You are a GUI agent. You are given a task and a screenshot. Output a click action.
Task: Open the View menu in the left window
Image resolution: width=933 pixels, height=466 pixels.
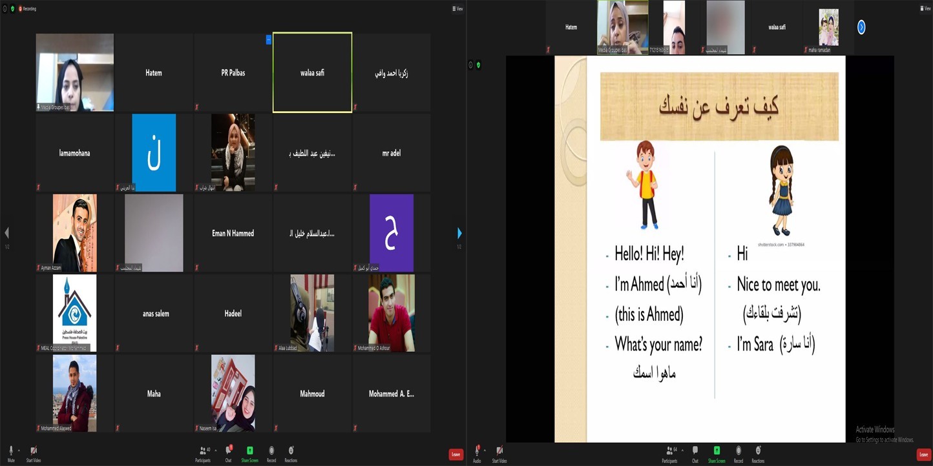pyautogui.click(x=458, y=8)
